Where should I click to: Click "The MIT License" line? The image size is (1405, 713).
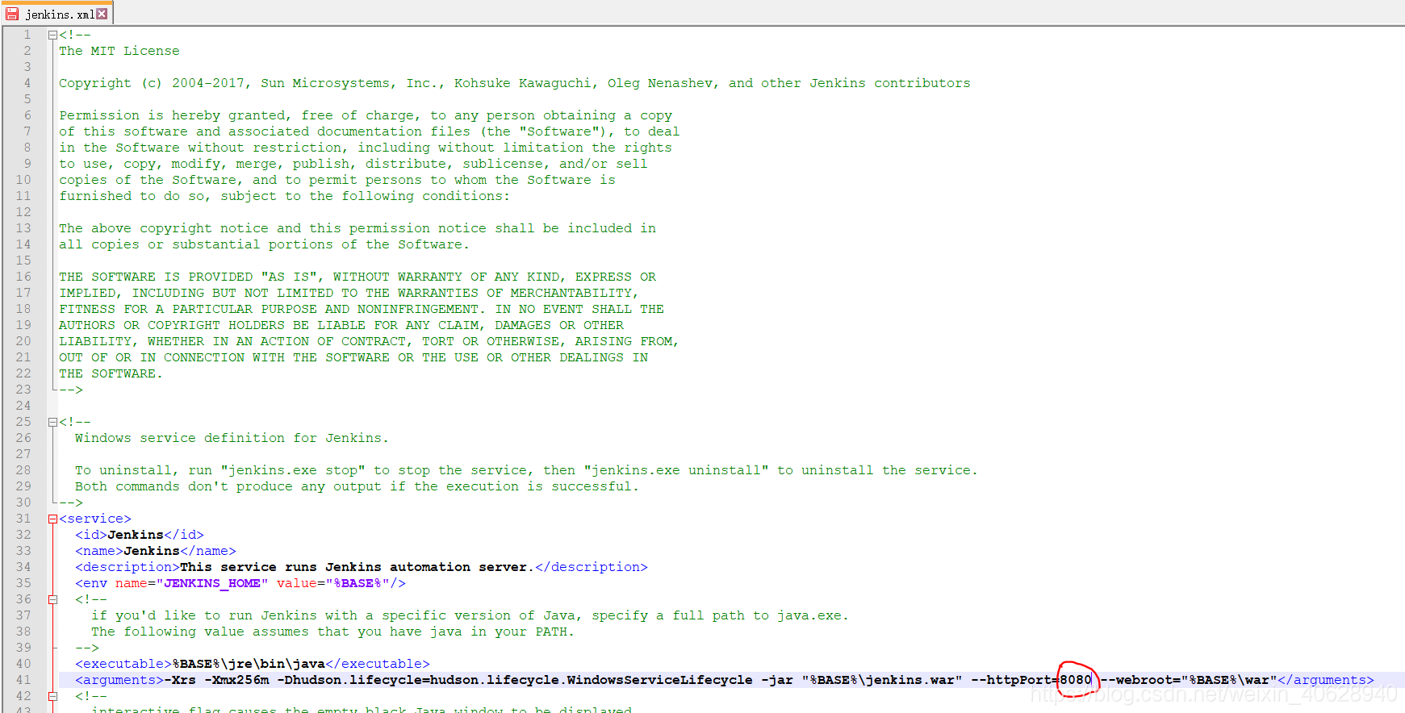(x=119, y=51)
